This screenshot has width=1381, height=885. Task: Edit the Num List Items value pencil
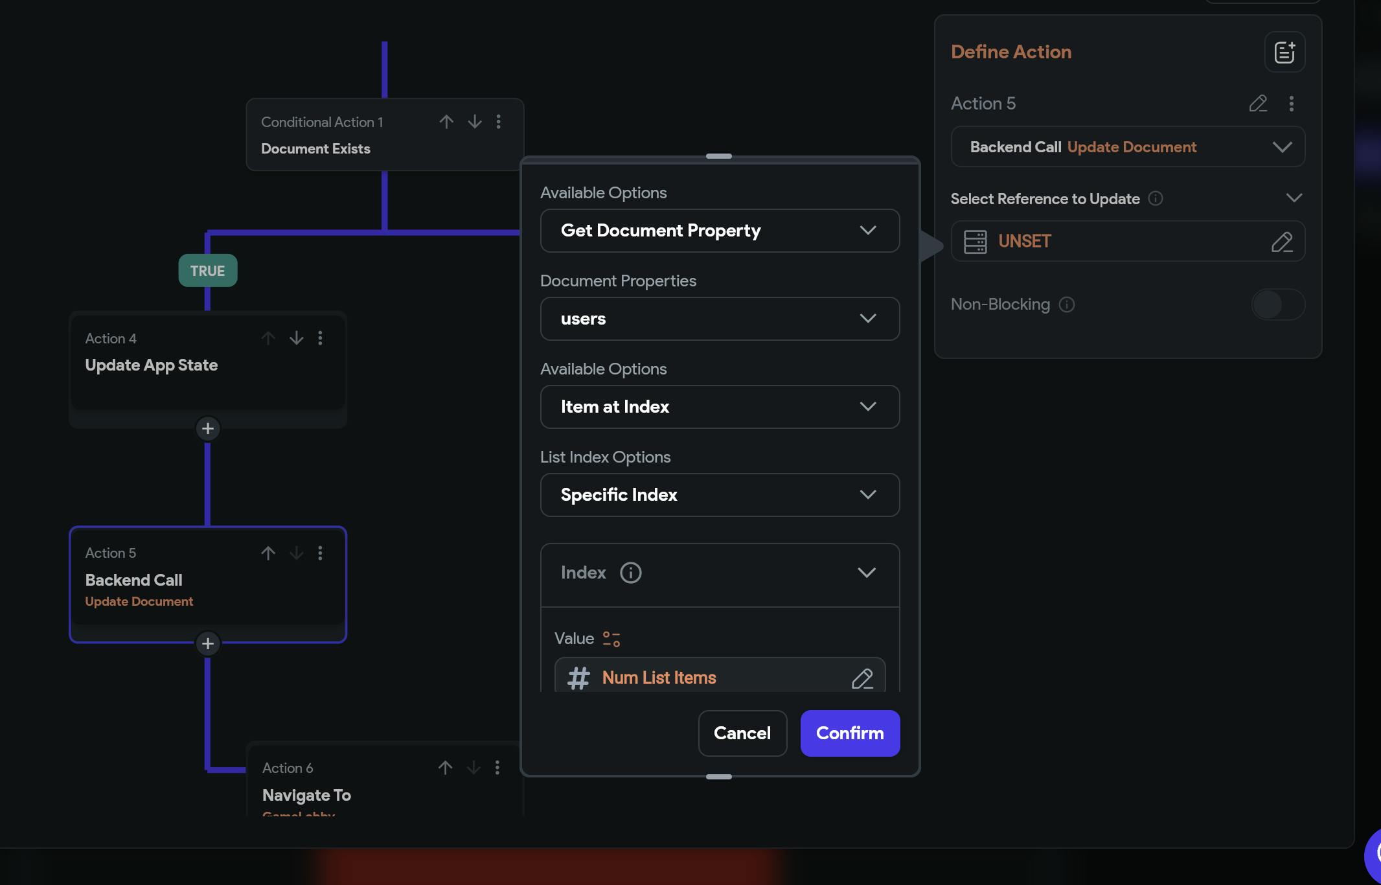862,678
